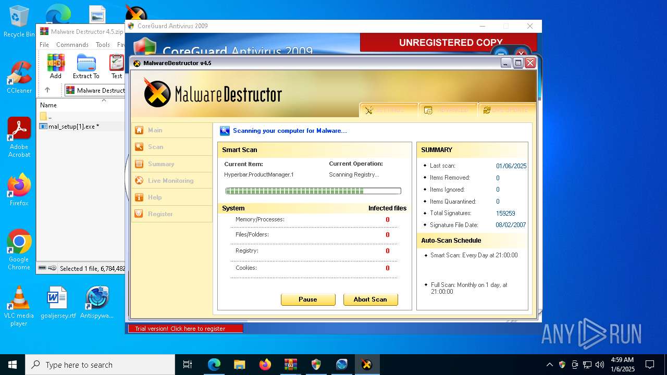Viewport: 667px width, 375px height.
Task: Open the Live Update tab with refresh icon
Action: [507, 110]
